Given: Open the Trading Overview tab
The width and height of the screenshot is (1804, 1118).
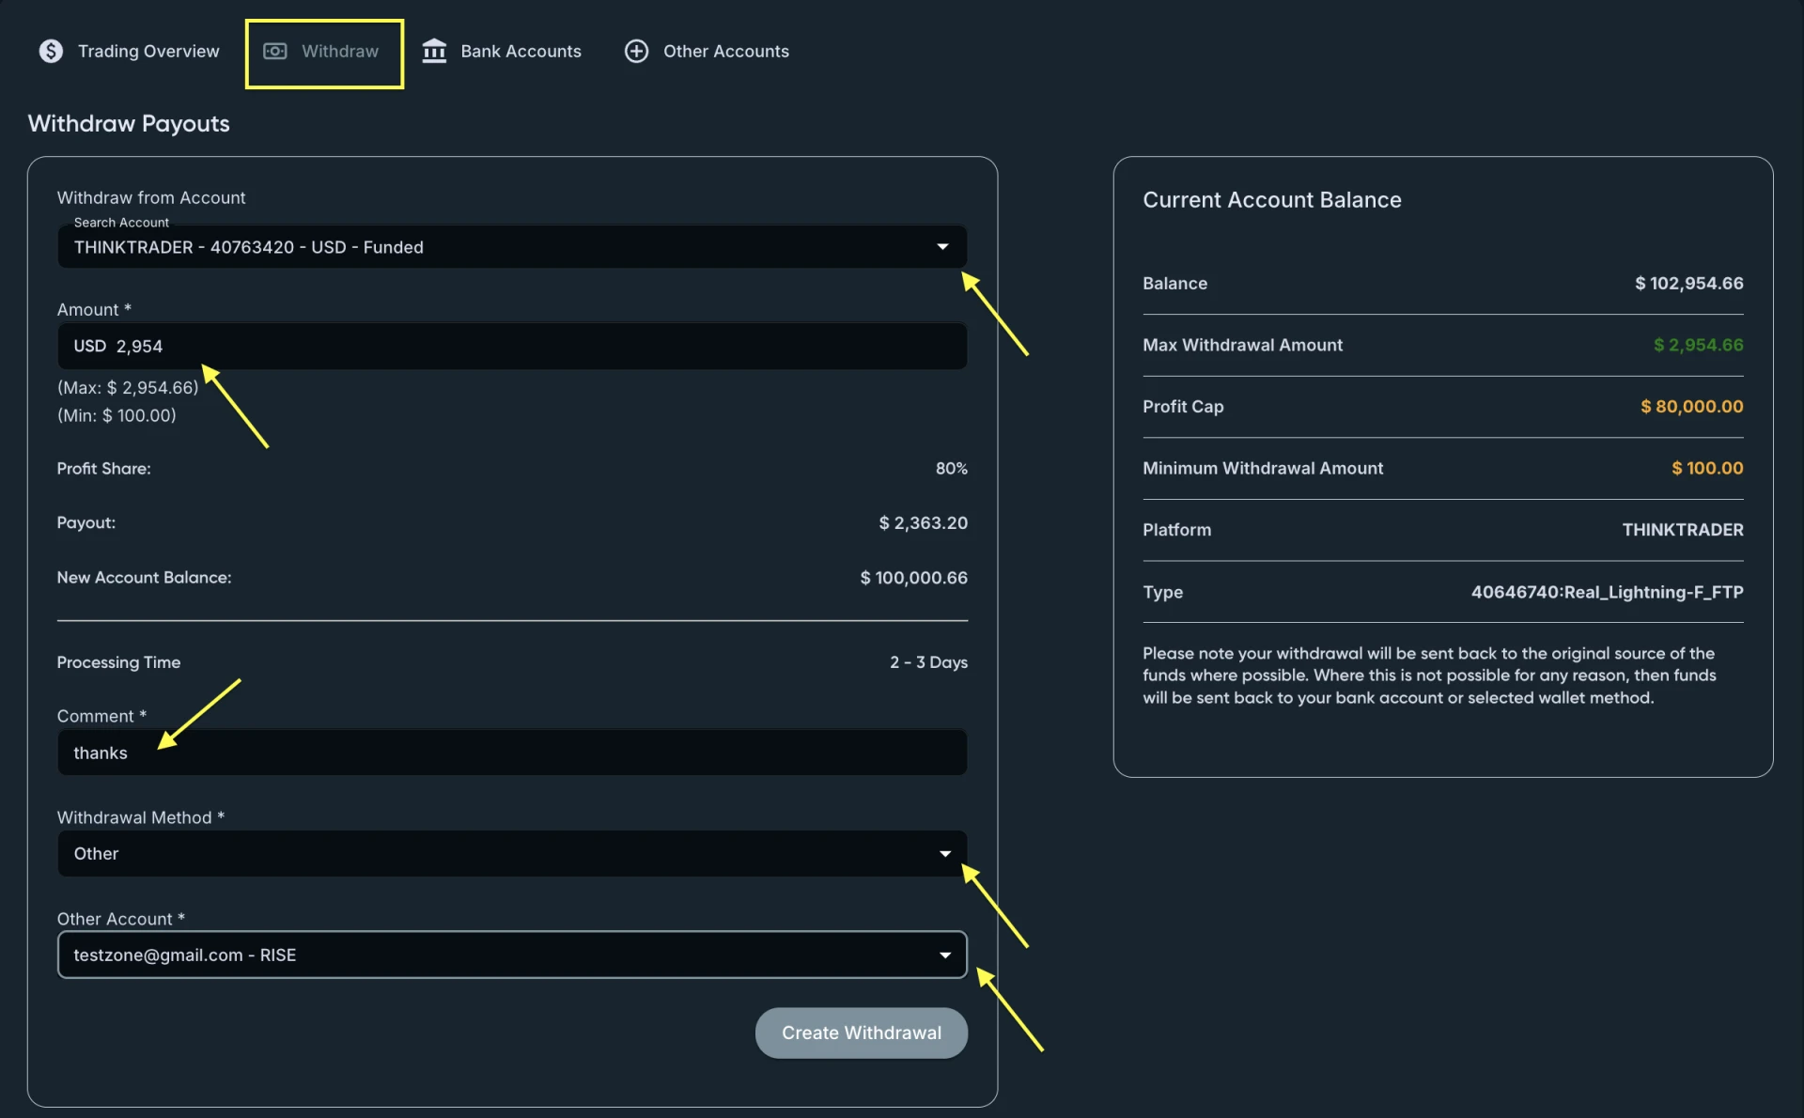Looking at the screenshot, I should click(148, 51).
